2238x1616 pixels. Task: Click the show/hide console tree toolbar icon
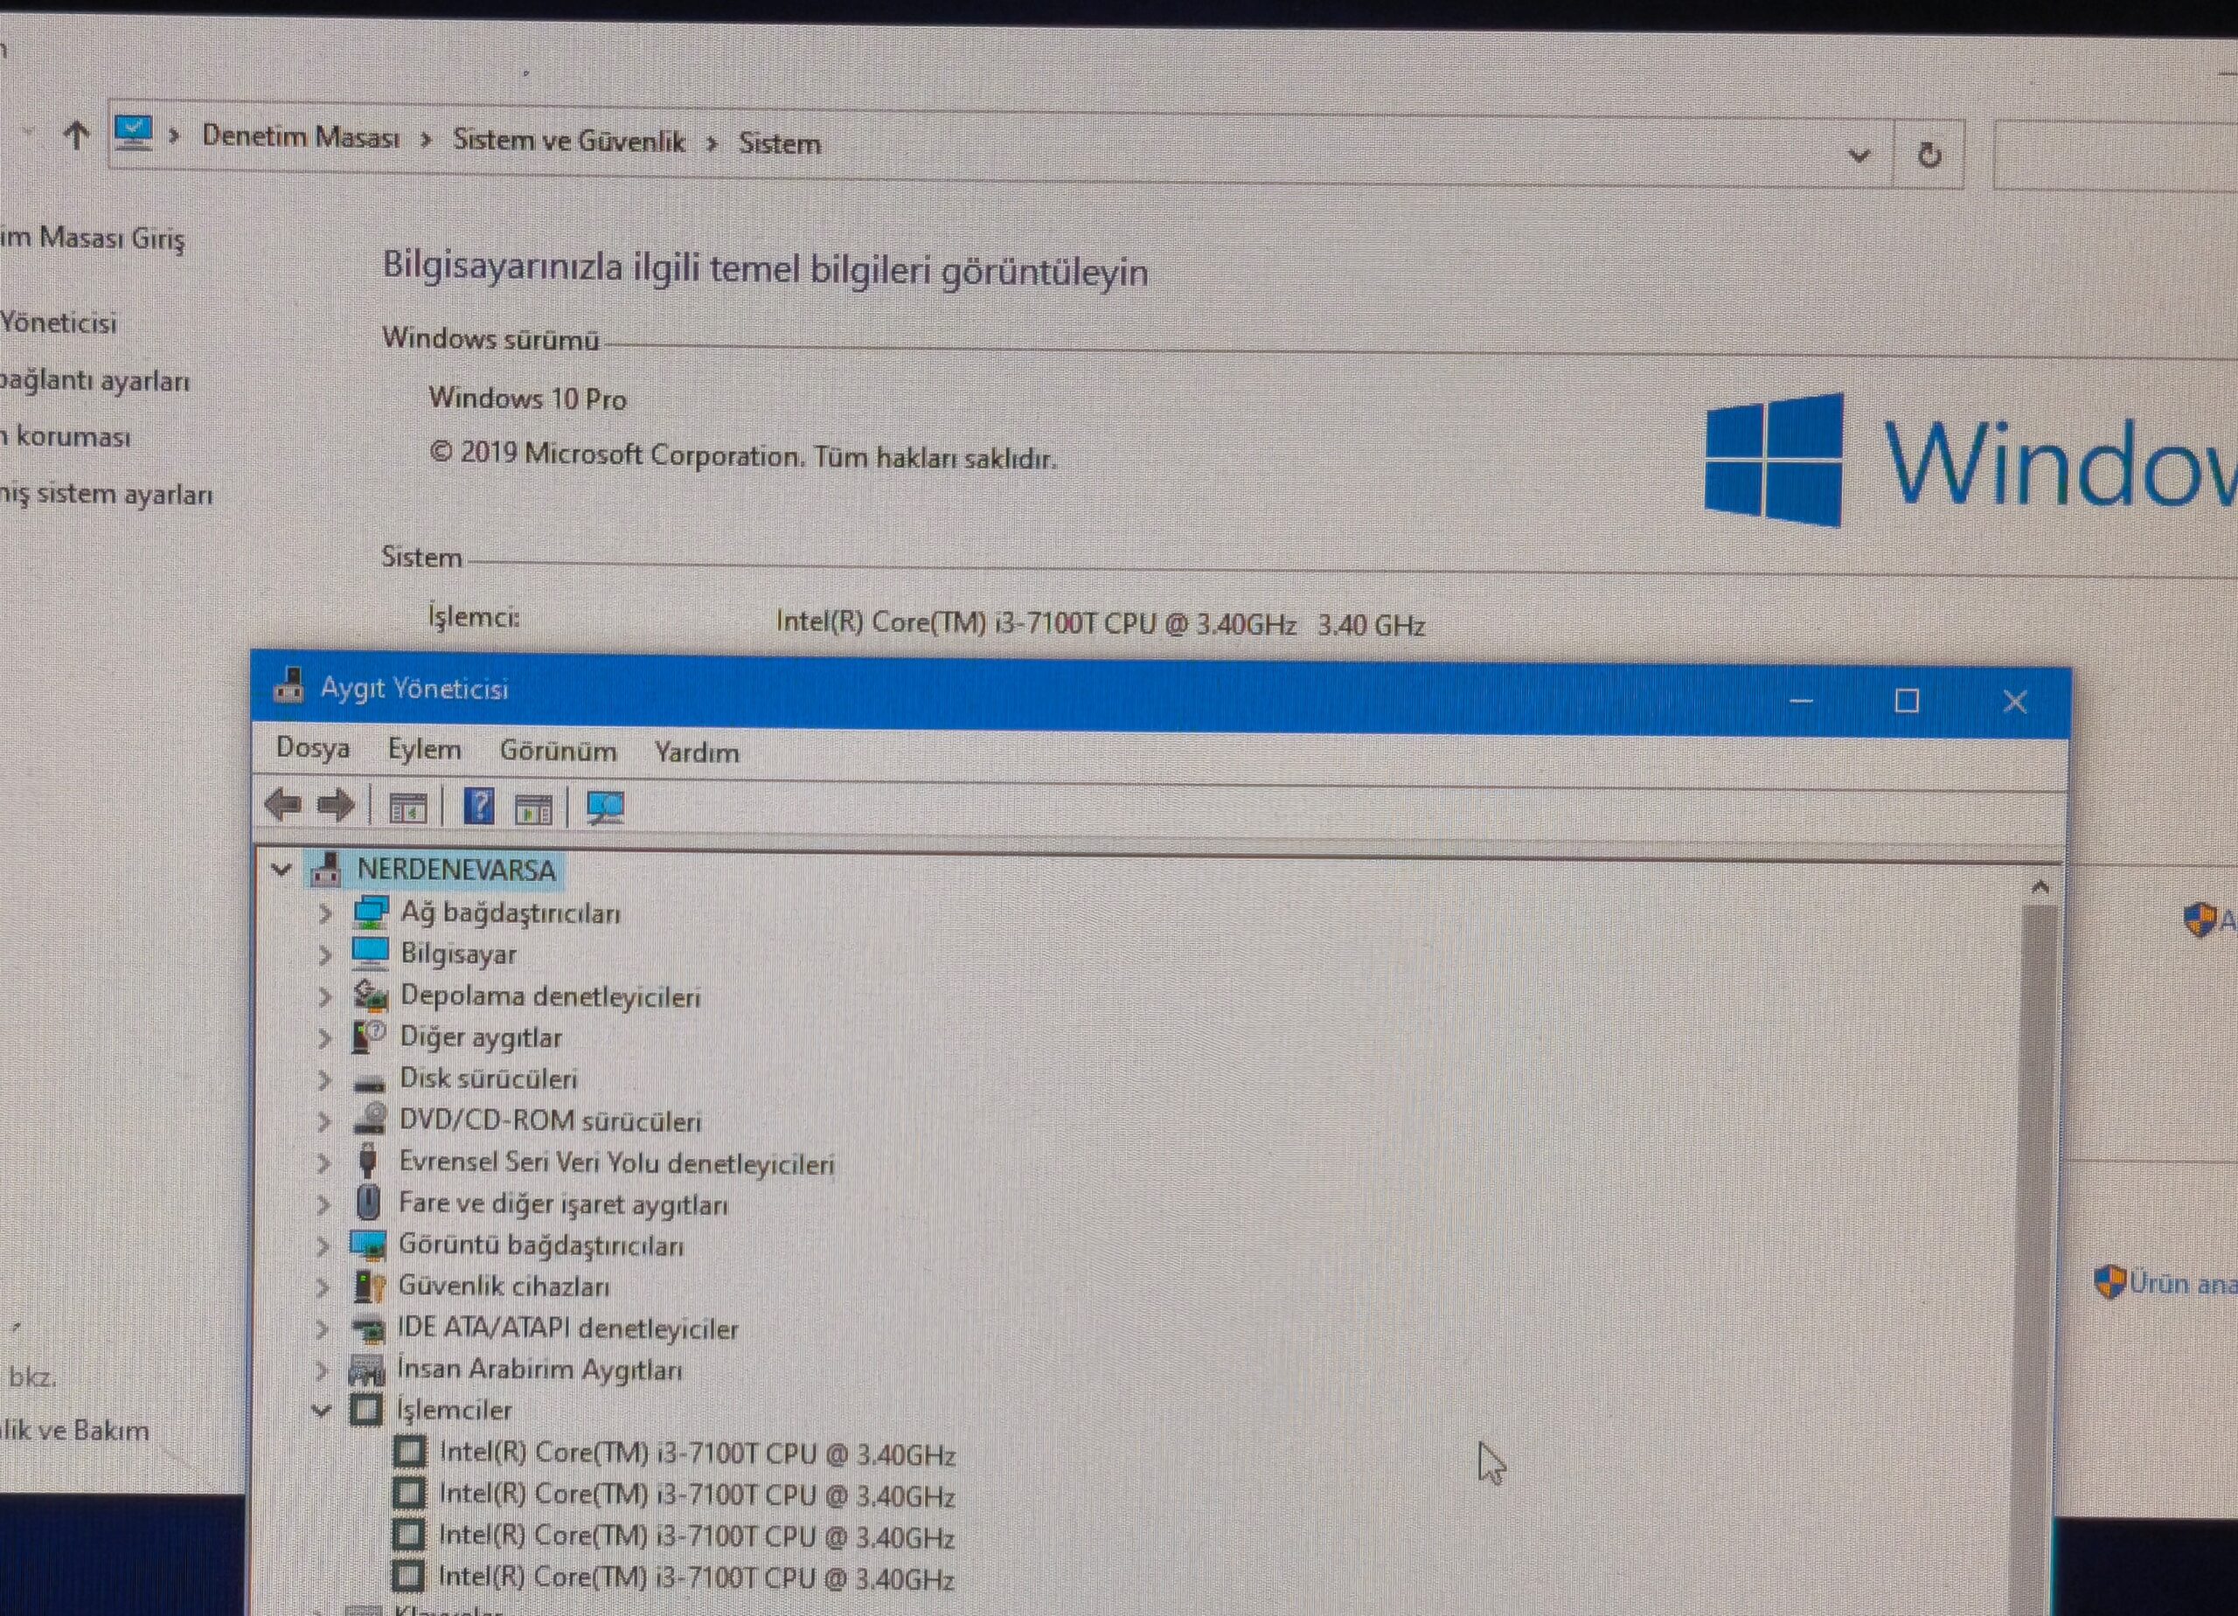407,808
